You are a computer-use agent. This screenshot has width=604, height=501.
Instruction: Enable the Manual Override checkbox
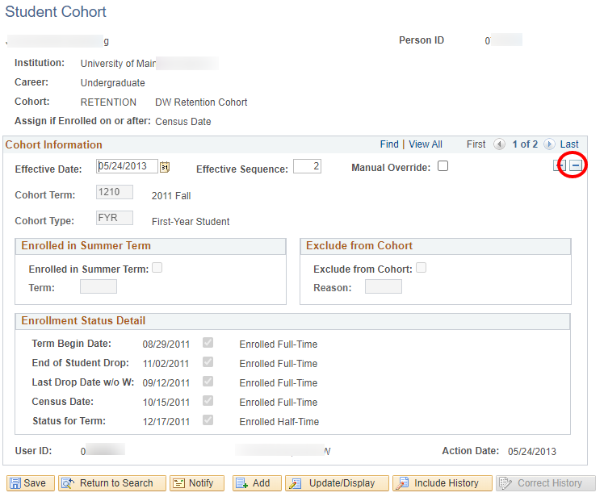(x=443, y=166)
